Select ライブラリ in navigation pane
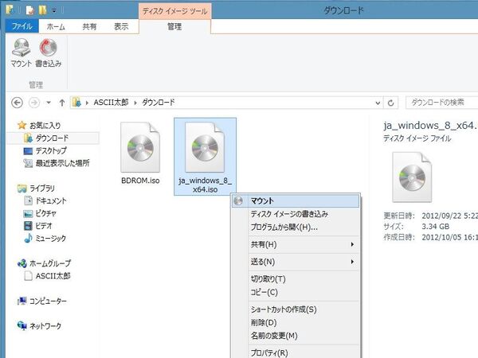Screen dimensions: 478x358 pyautogui.click(x=37, y=189)
